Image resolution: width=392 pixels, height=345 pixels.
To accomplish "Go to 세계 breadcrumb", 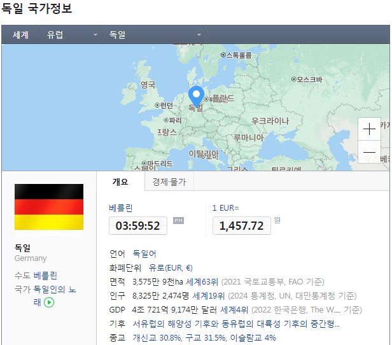I will (20, 34).
